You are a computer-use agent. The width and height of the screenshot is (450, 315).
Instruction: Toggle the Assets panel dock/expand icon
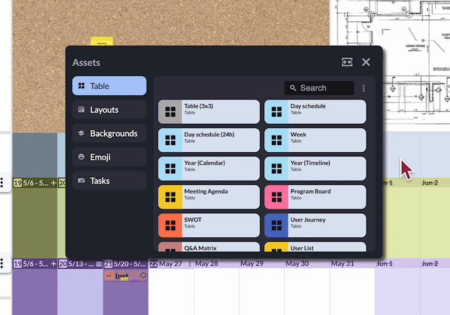pyautogui.click(x=347, y=62)
